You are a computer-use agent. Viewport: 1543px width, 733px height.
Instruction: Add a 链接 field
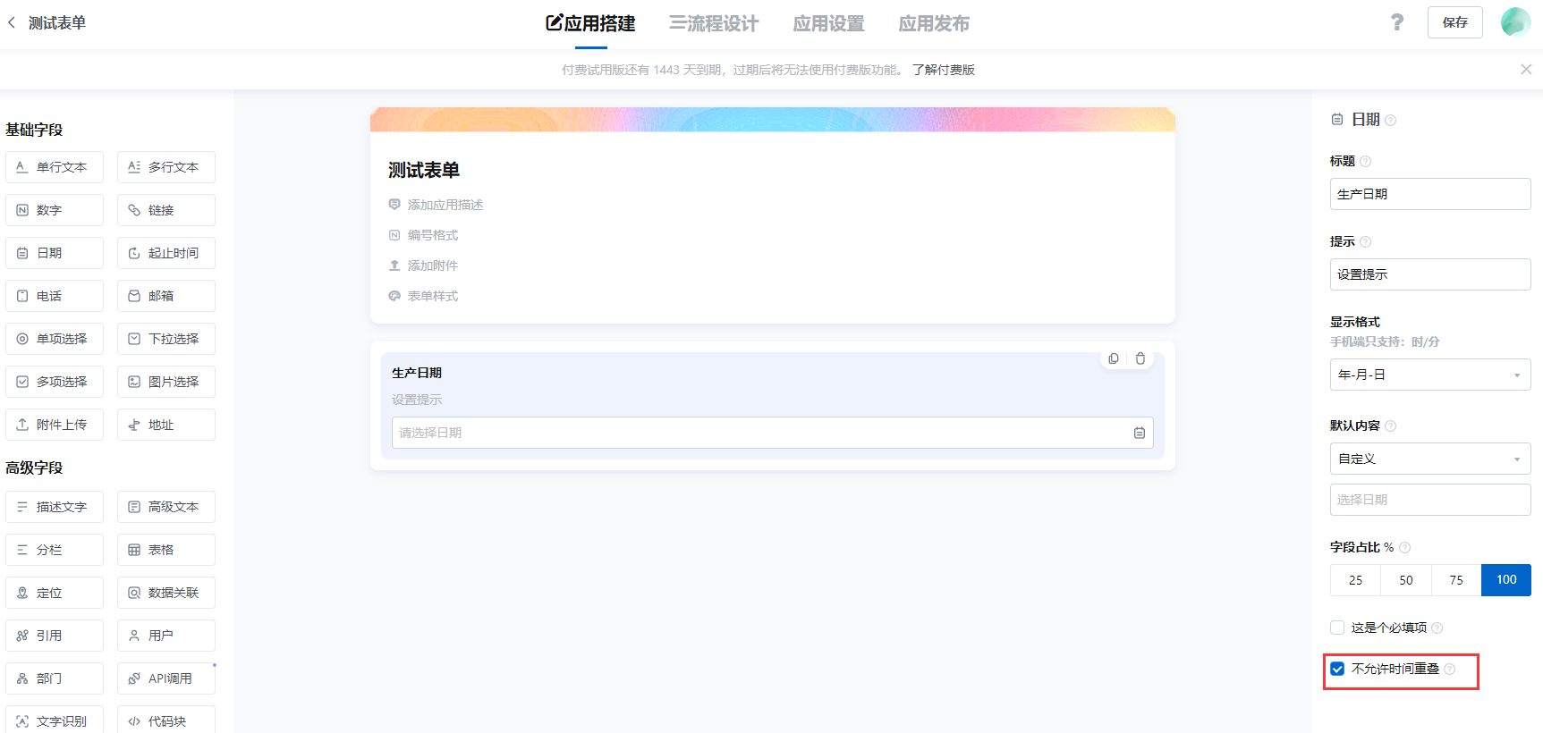tap(166, 210)
